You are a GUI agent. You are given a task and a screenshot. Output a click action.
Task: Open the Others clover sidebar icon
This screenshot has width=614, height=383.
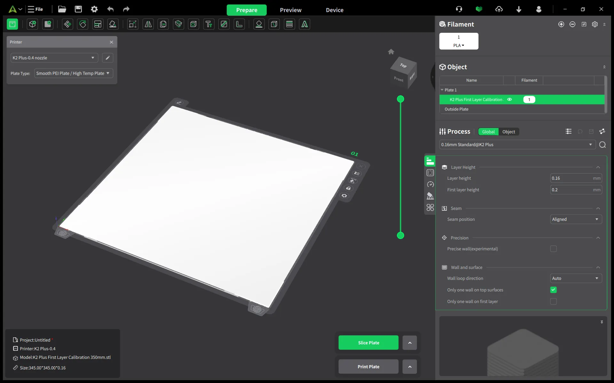430,207
